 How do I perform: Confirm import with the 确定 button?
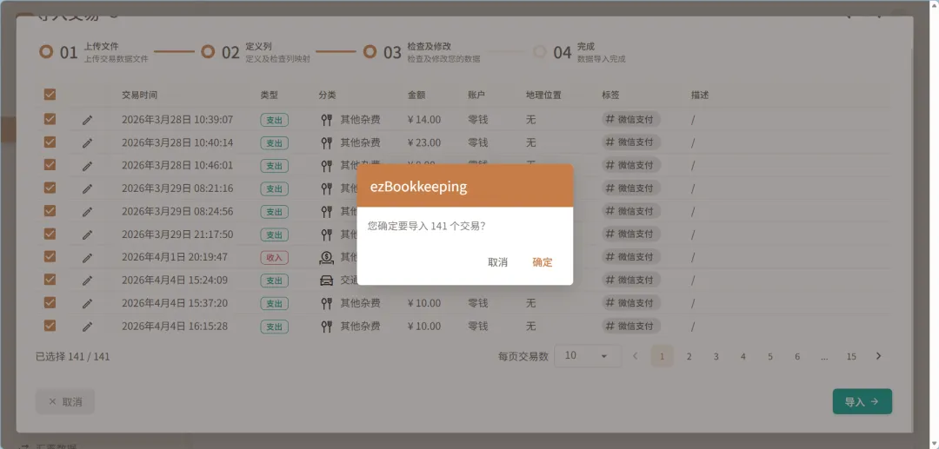(x=542, y=262)
